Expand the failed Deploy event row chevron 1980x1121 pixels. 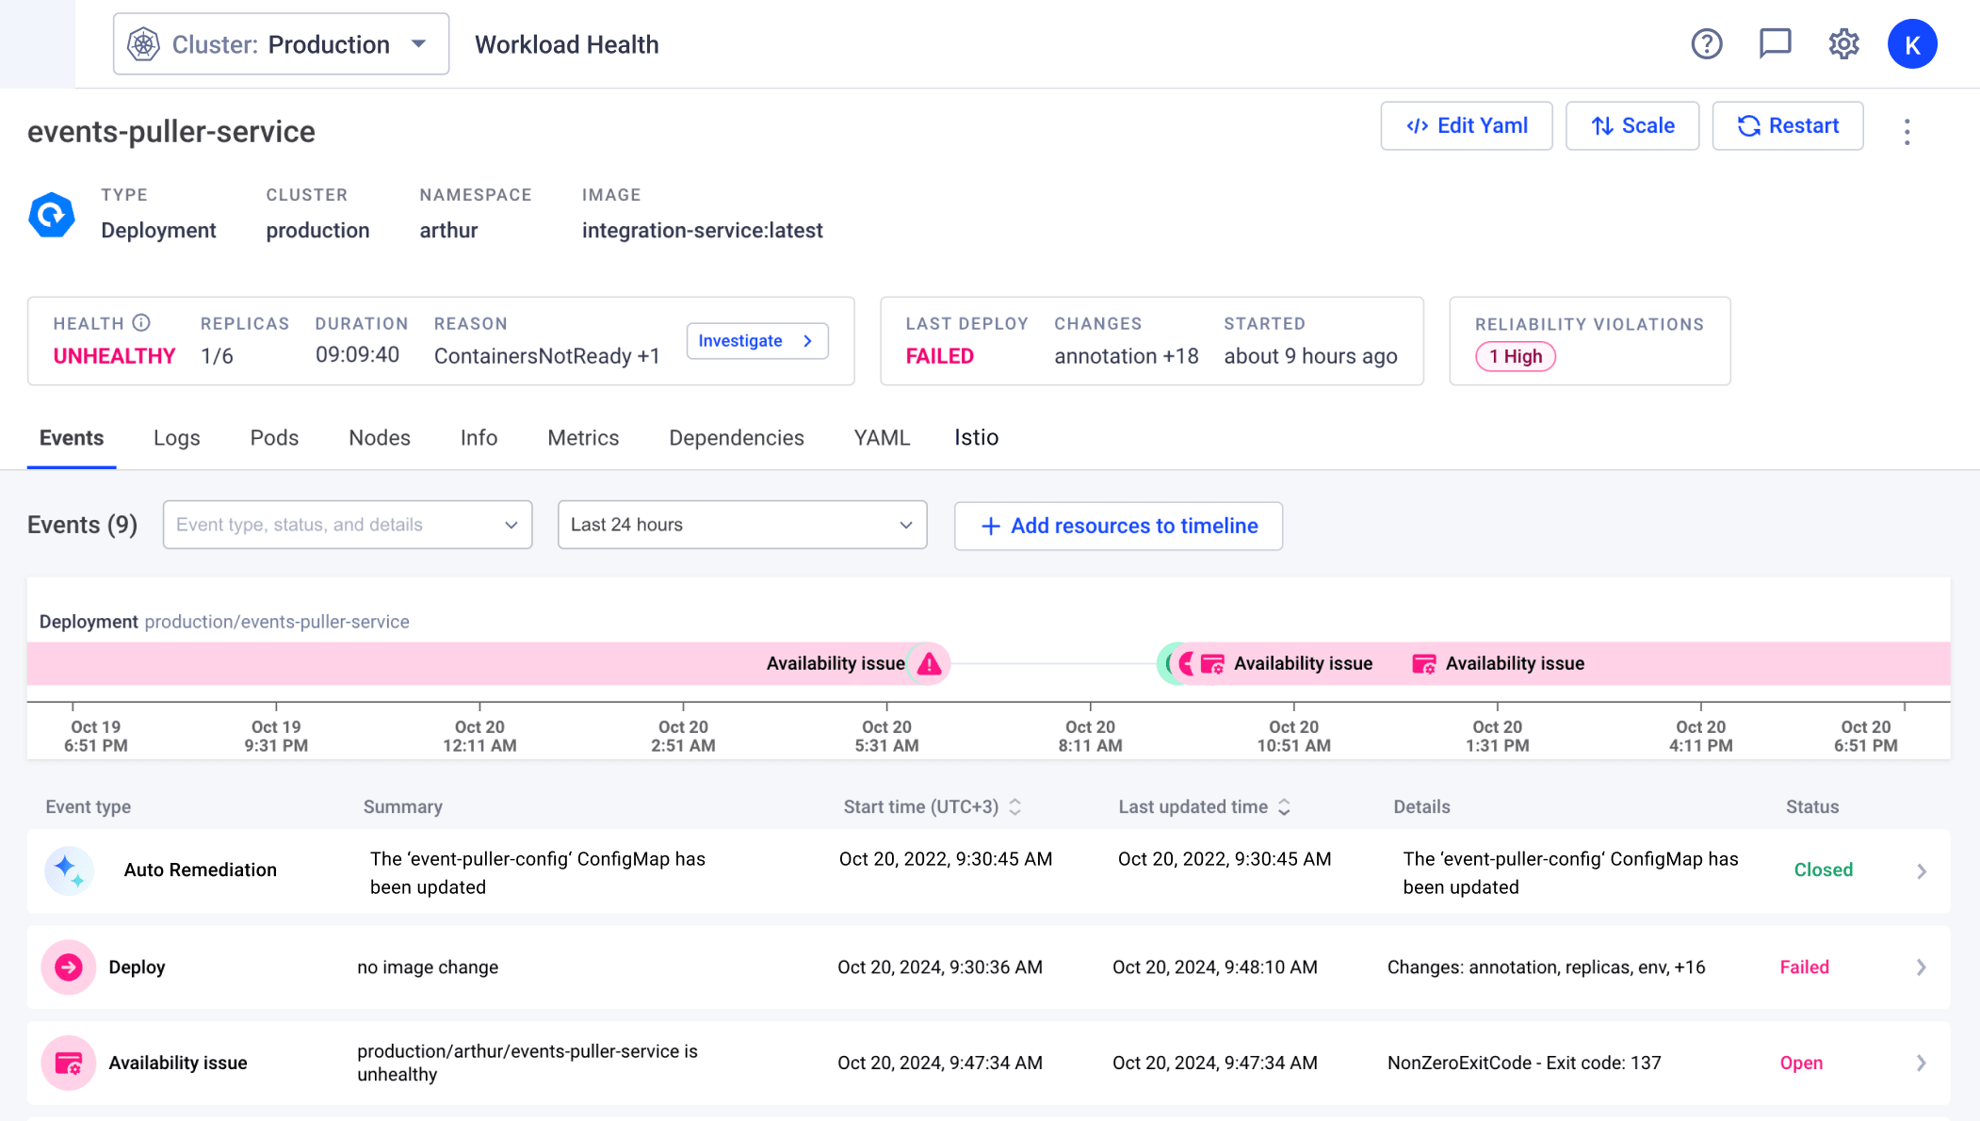point(1921,967)
